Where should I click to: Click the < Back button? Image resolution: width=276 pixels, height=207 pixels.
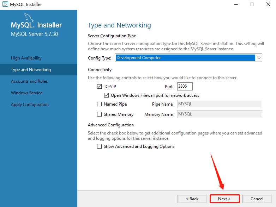[192, 199]
